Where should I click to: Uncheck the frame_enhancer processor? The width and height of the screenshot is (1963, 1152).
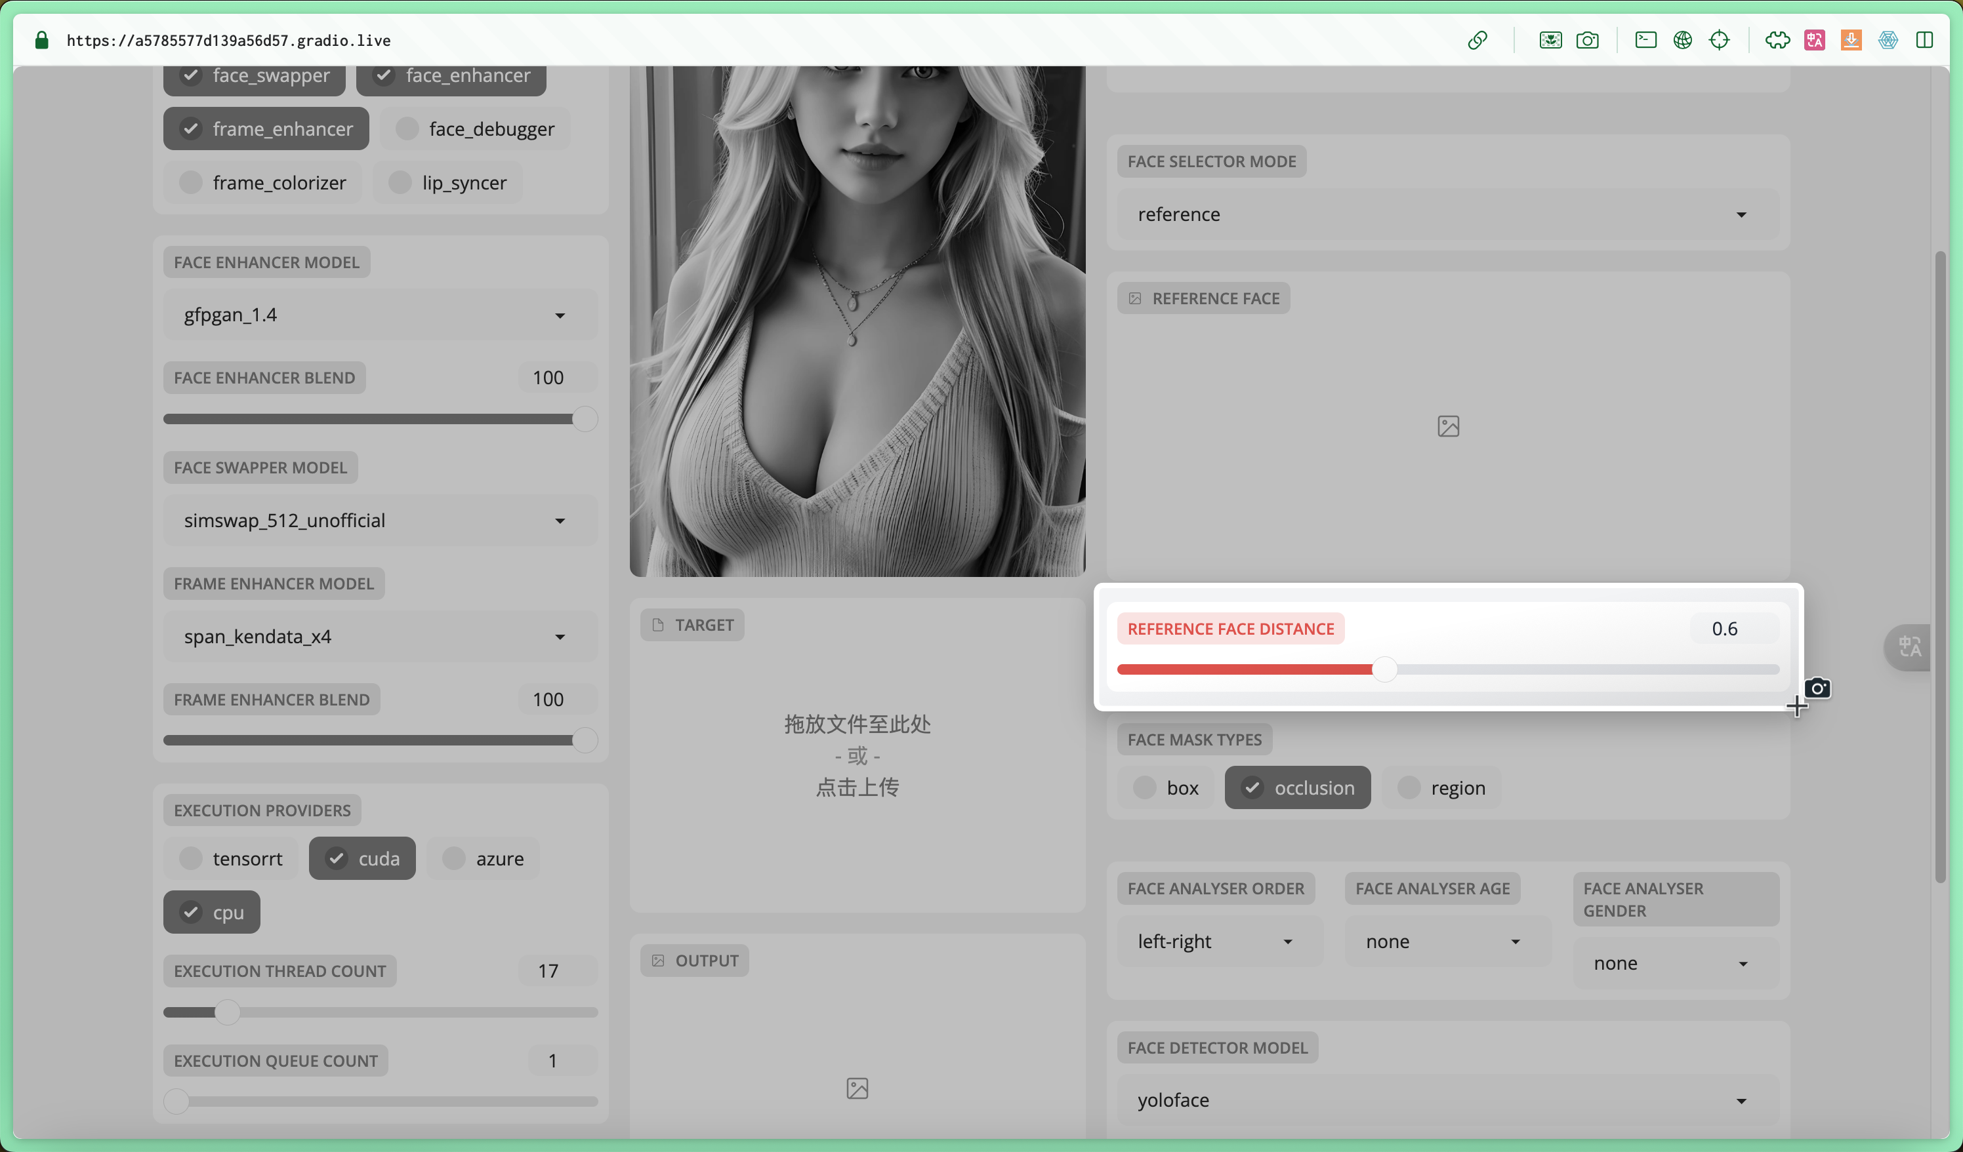click(266, 129)
